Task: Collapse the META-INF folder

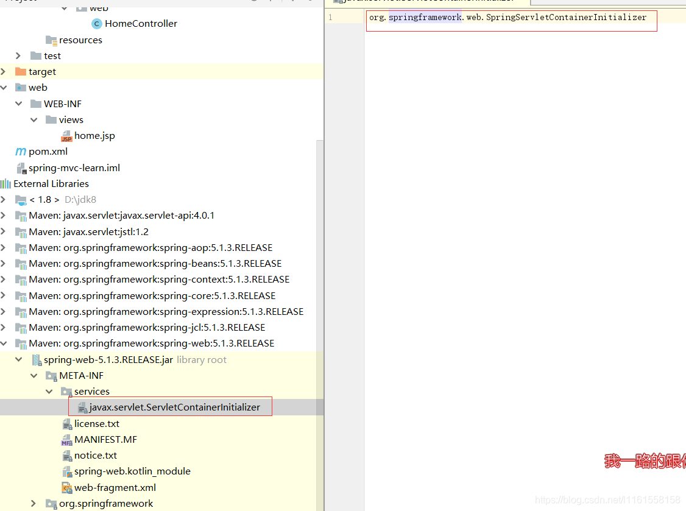Action: [34, 376]
